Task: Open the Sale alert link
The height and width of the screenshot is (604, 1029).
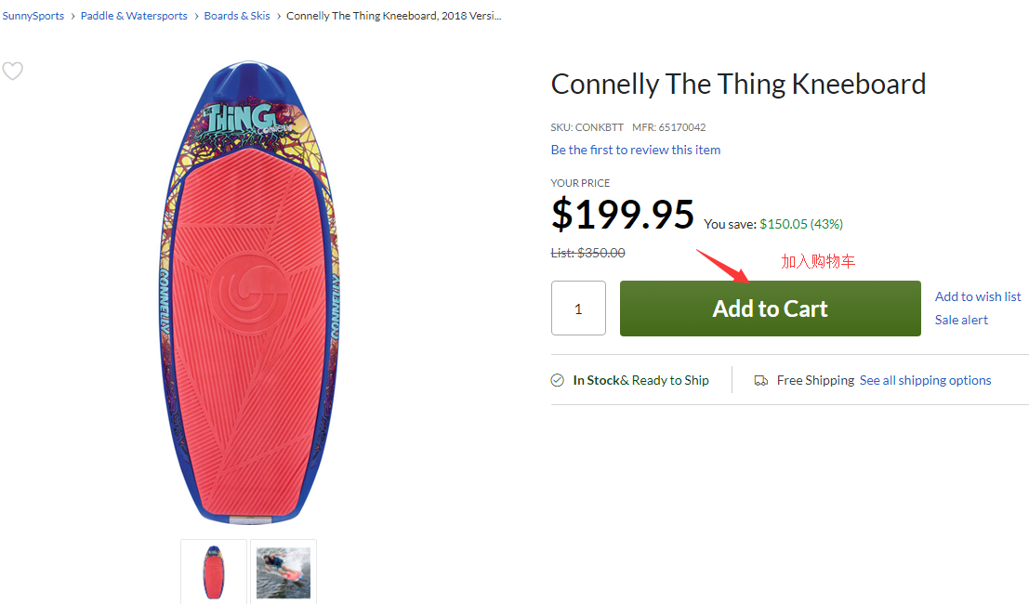Action: 961,320
